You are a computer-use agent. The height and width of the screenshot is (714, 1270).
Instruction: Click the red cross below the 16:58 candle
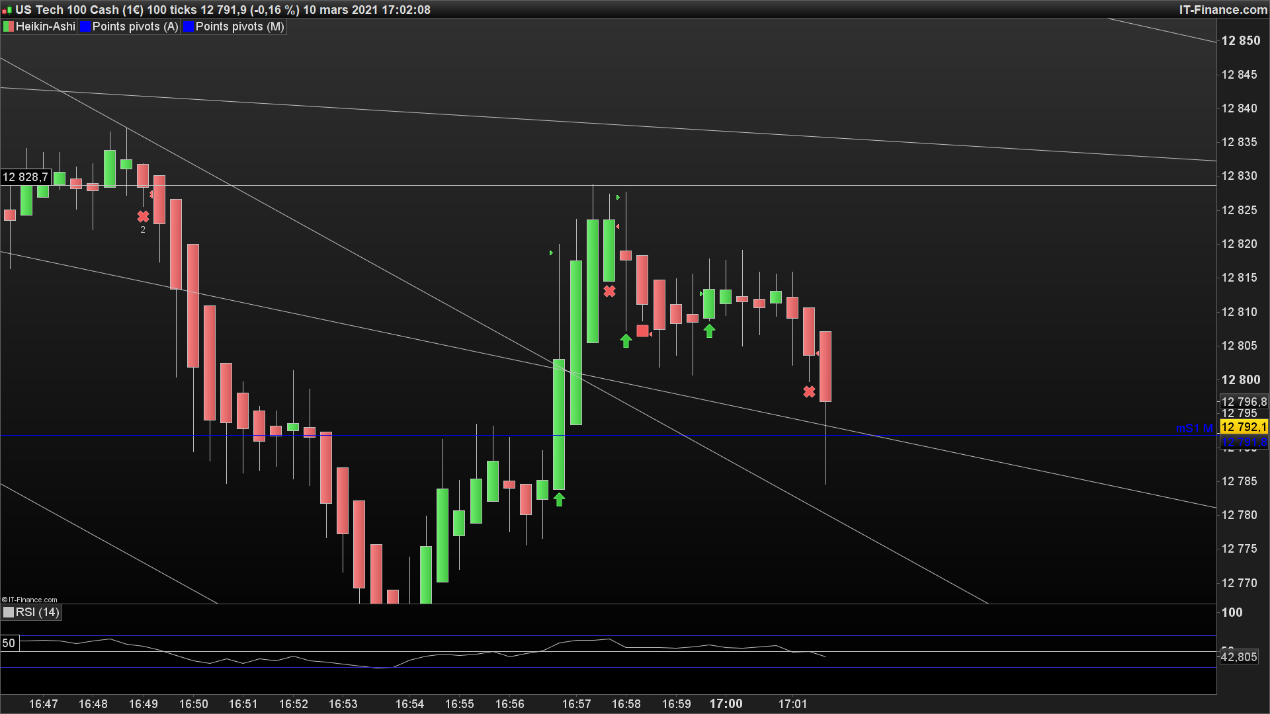(609, 292)
